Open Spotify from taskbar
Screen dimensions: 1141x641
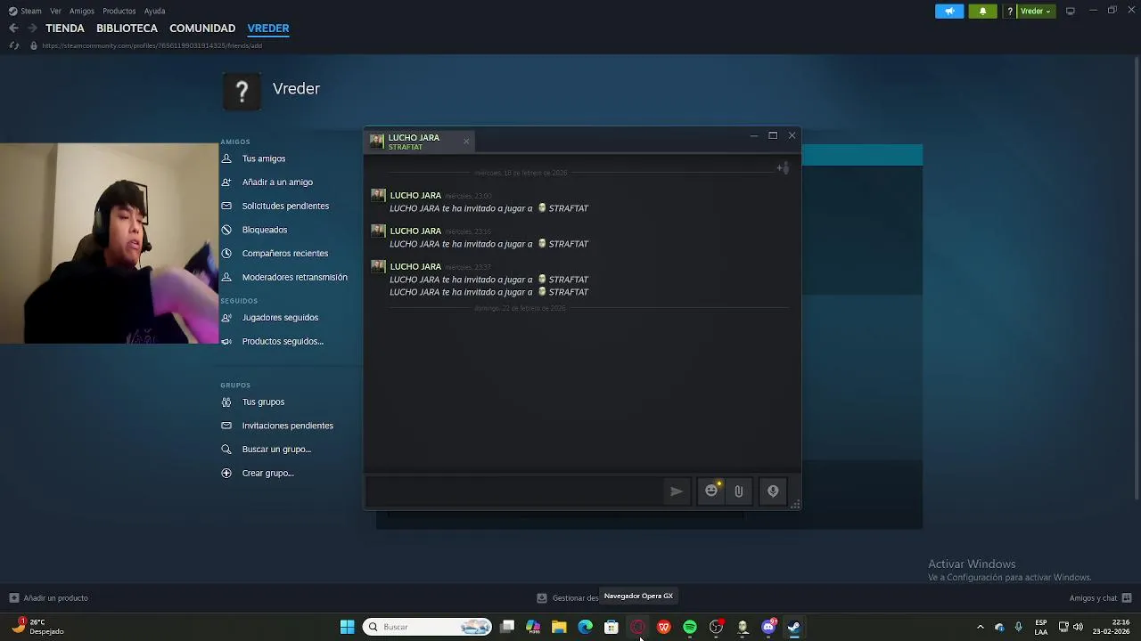coord(690,628)
